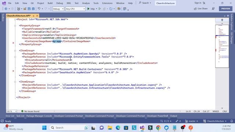Click the gear icon at editor tab row
The height and width of the screenshot is (132, 235).
tap(228, 15)
